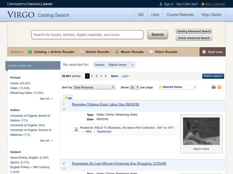
Task: Filter by subject Verse Drama, English
Action: (24, 157)
